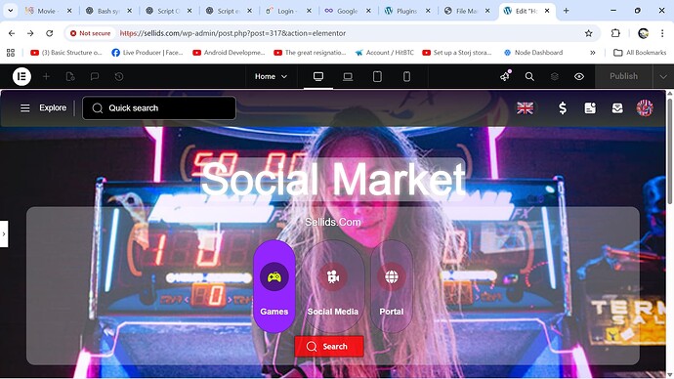Expand the Publish save options arrow
Screen dimensions: 674x379
663,76
